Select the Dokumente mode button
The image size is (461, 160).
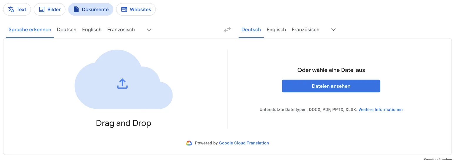pos(91,9)
